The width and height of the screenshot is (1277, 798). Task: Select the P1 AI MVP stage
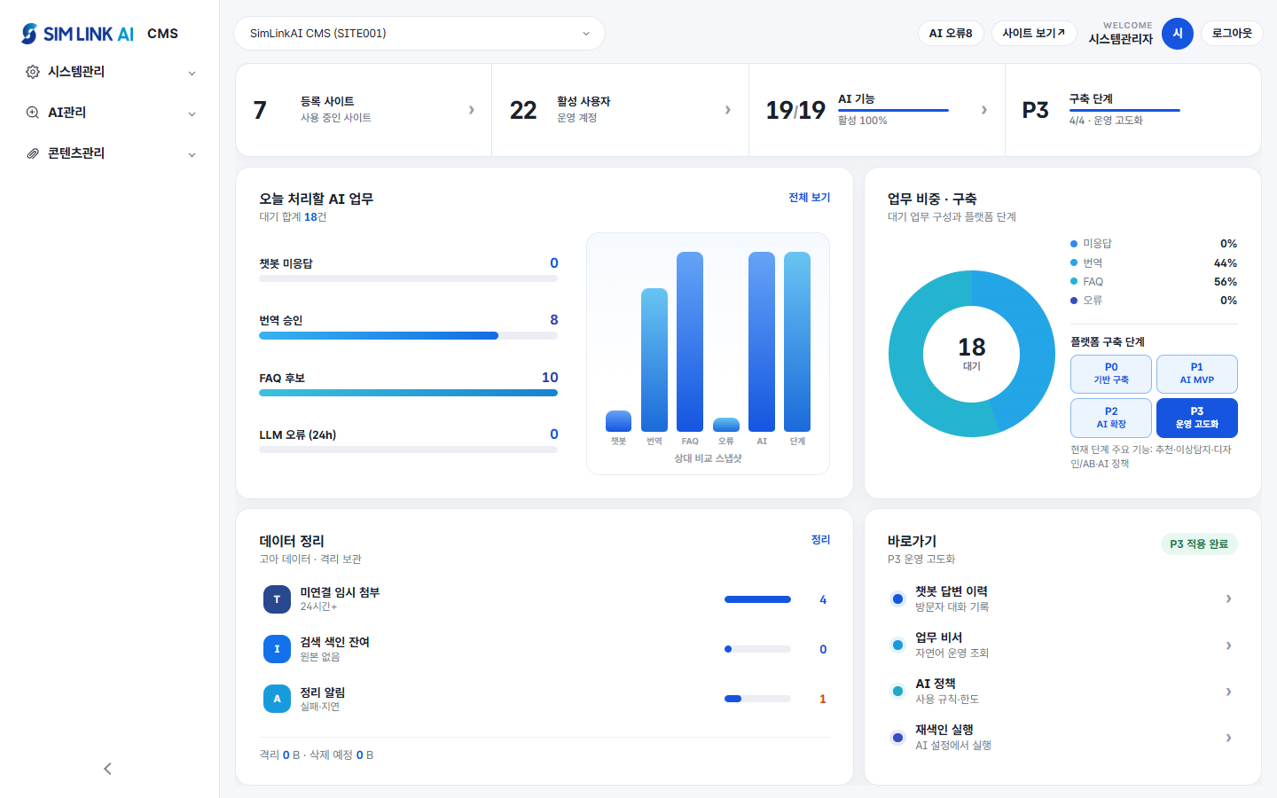pyautogui.click(x=1197, y=373)
